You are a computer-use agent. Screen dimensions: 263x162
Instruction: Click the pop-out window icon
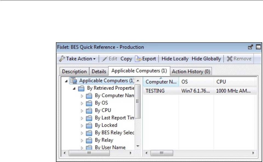[250, 47]
